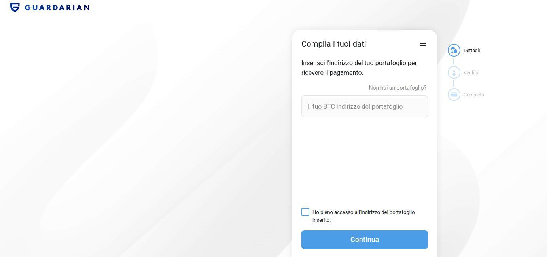547x257 pixels.
Task: Click the GUARDARIAN wordmark text
Action: tap(57, 8)
